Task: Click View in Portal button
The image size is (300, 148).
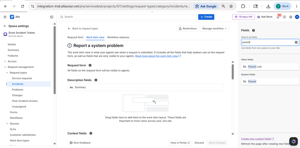Action: pos(180,143)
